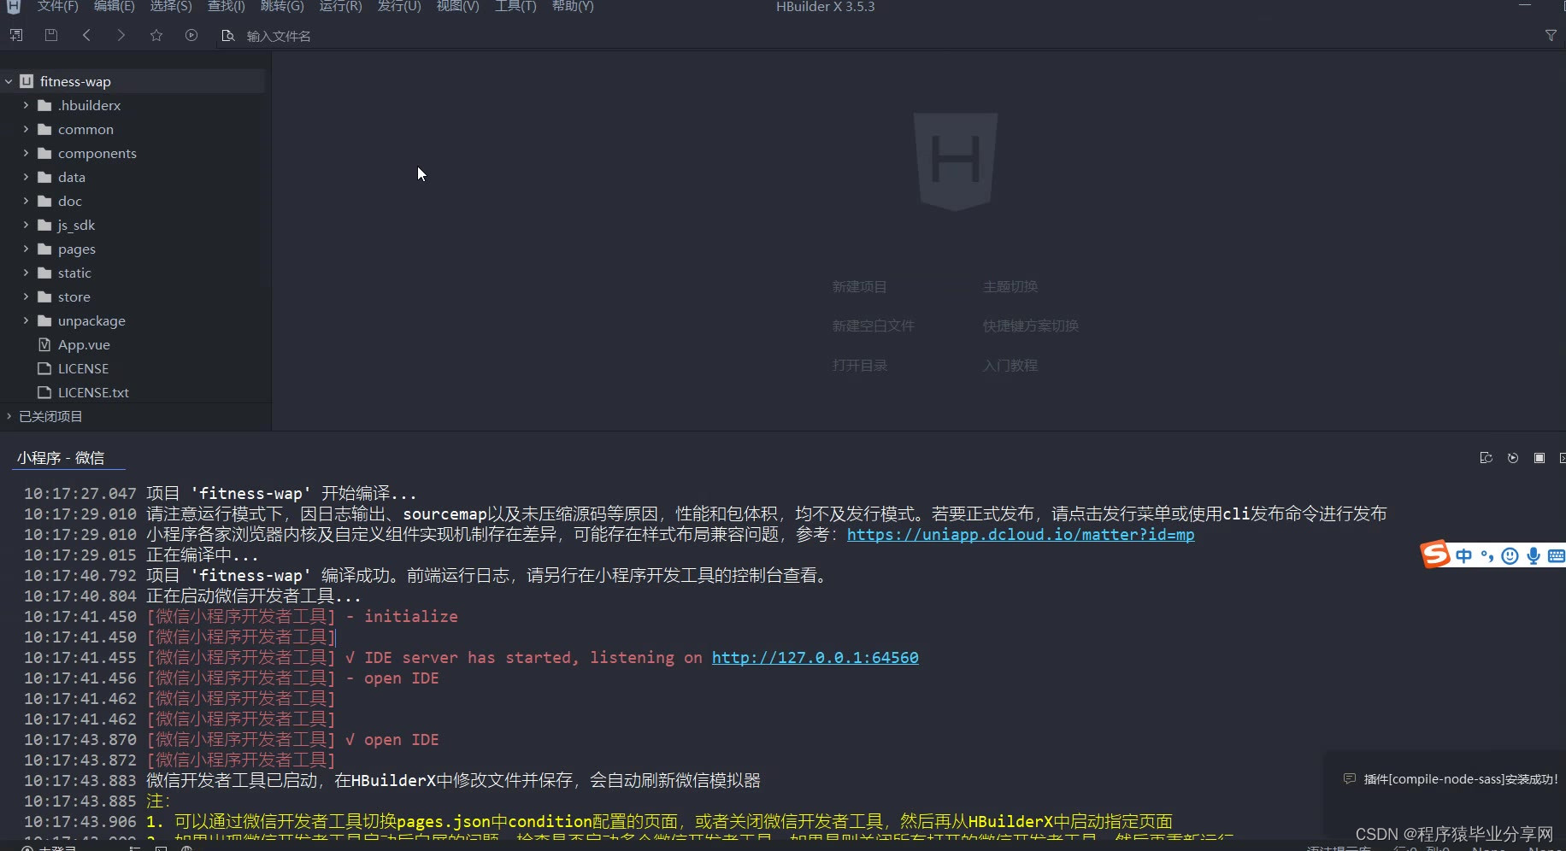Image resolution: width=1566 pixels, height=851 pixels.
Task: Expand the common folder
Action: click(26, 129)
